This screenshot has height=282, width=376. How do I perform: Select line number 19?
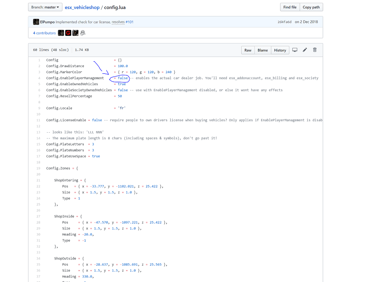click(x=38, y=168)
